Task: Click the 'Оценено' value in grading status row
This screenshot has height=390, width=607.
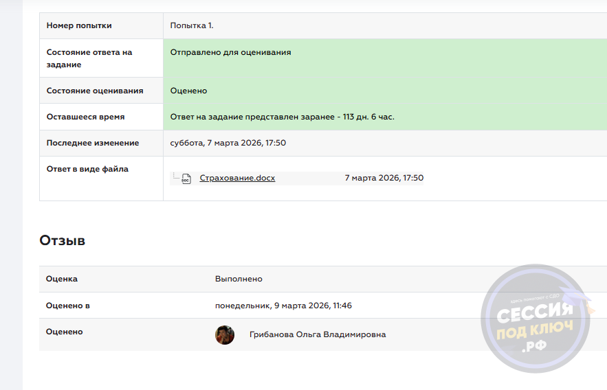Action: [x=188, y=91]
